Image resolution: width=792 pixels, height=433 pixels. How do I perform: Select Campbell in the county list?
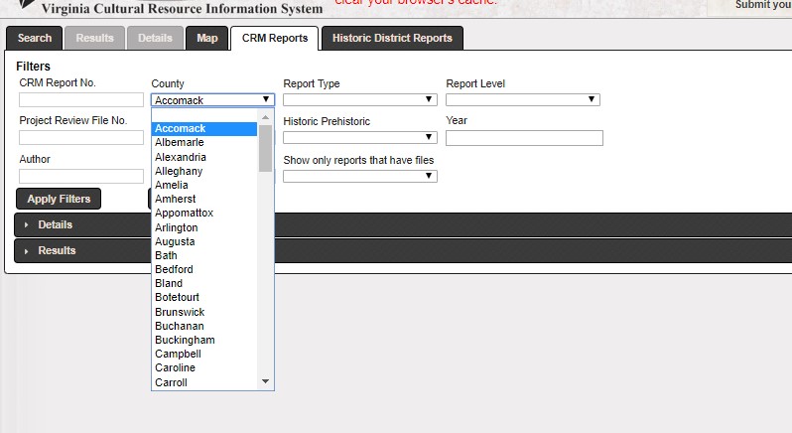(204, 354)
